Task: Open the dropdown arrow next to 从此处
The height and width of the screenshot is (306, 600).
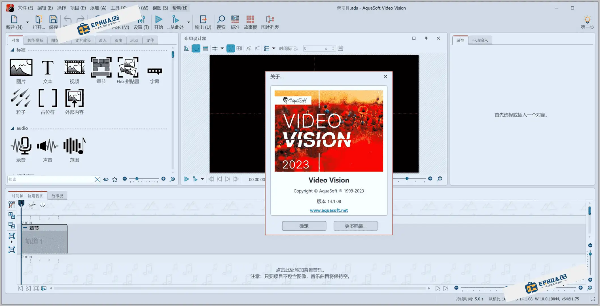Action: pyautogui.click(x=188, y=22)
